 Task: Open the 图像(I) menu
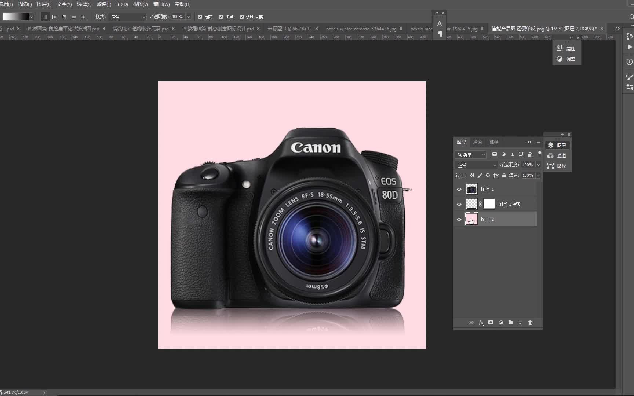click(x=25, y=4)
